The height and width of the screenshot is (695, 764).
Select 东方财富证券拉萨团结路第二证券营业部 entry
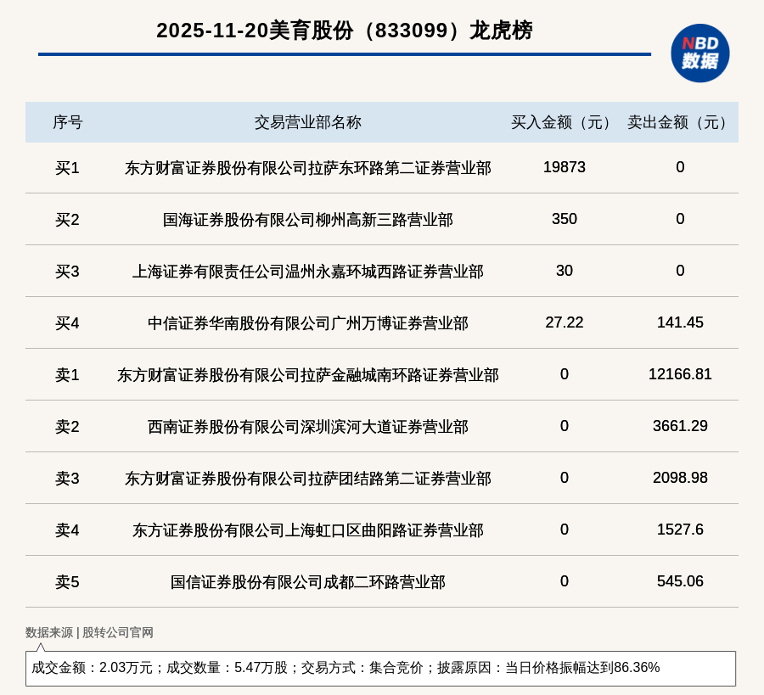coord(307,479)
